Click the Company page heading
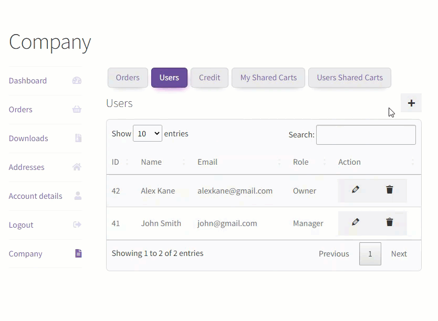Screen dimensions: 438x321 pos(50,42)
